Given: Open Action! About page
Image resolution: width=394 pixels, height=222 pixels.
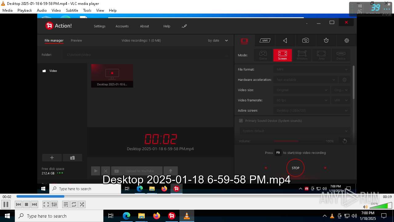Looking at the screenshot, I should pos(144,26).
